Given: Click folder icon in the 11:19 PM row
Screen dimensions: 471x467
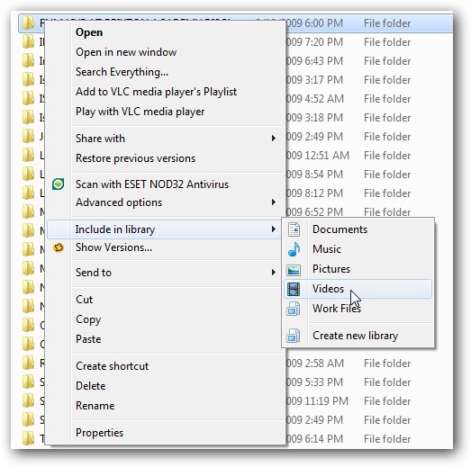Looking at the screenshot, I should [x=28, y=401].
